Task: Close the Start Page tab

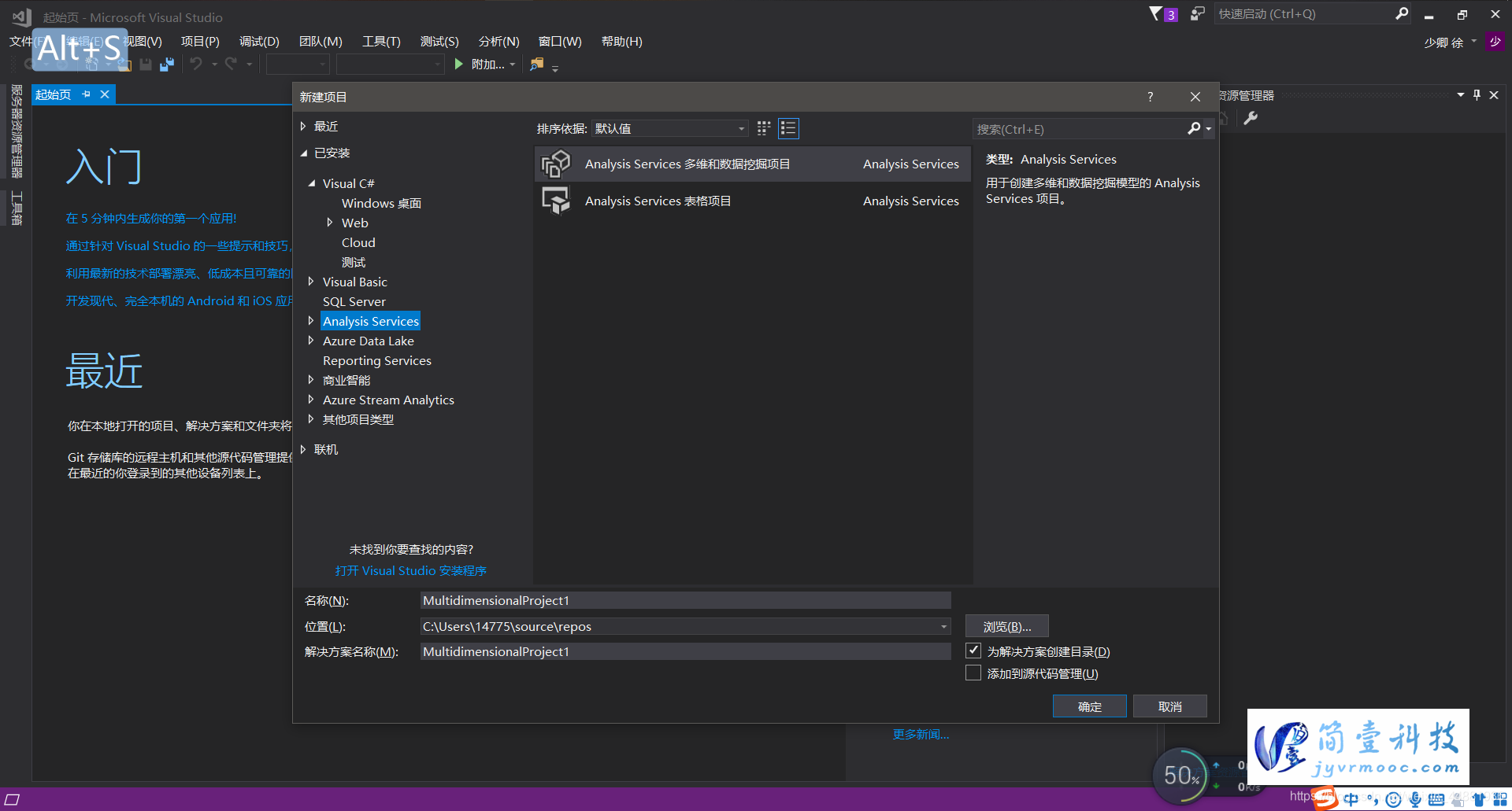Action: click(104, 94)
